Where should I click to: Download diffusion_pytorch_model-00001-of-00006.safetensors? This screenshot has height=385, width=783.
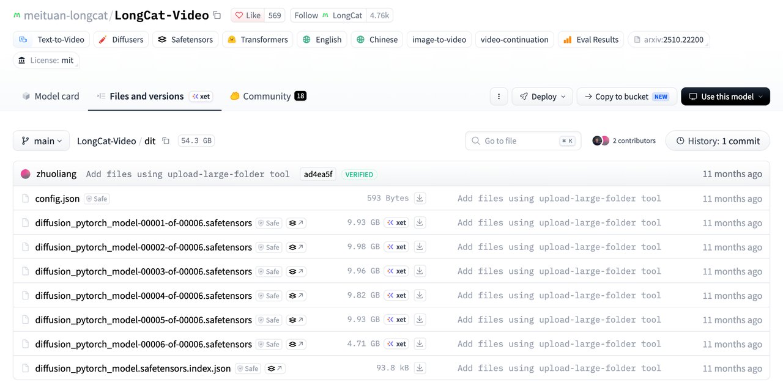pyautogui.click(x=420, y=222)
